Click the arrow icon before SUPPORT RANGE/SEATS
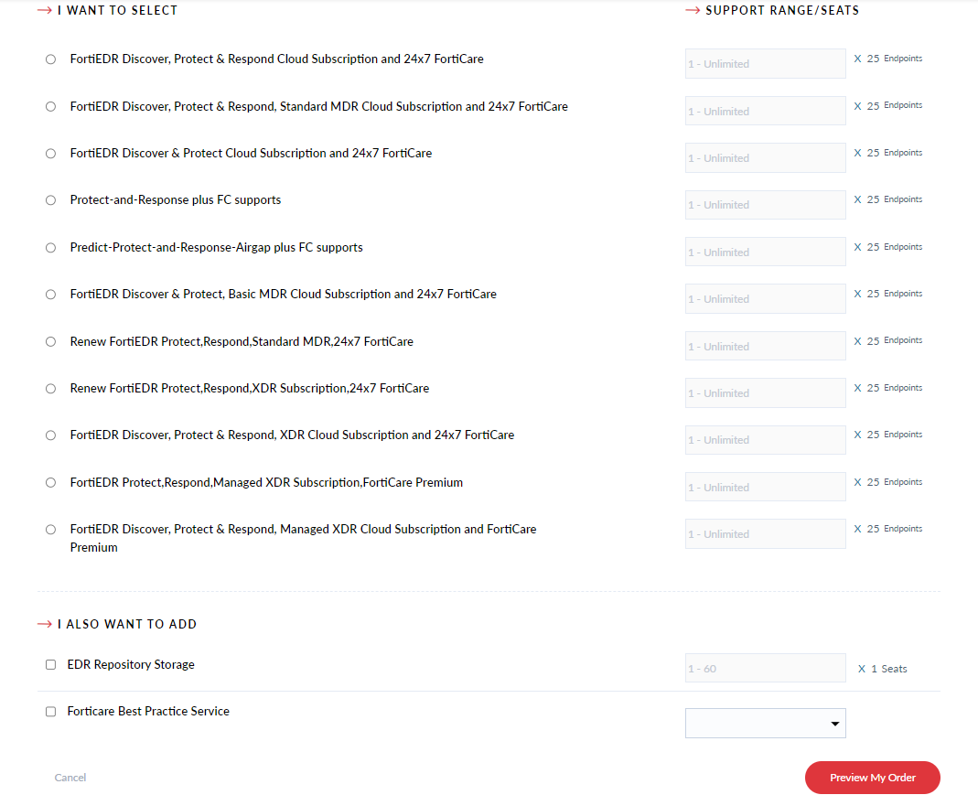Screen dimensions: 978x795 click(693, 10)
